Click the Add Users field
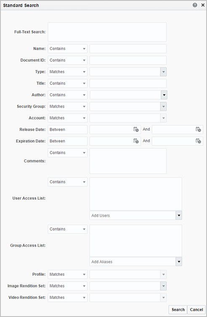207x317 pixels. click(133, 216)
